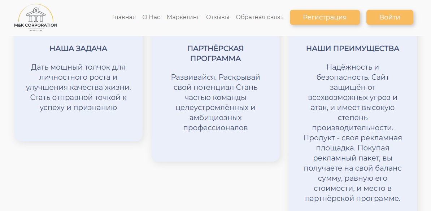Click the M&K Corporation logo
The image size is (431, 211).
[x=36, y=18]
